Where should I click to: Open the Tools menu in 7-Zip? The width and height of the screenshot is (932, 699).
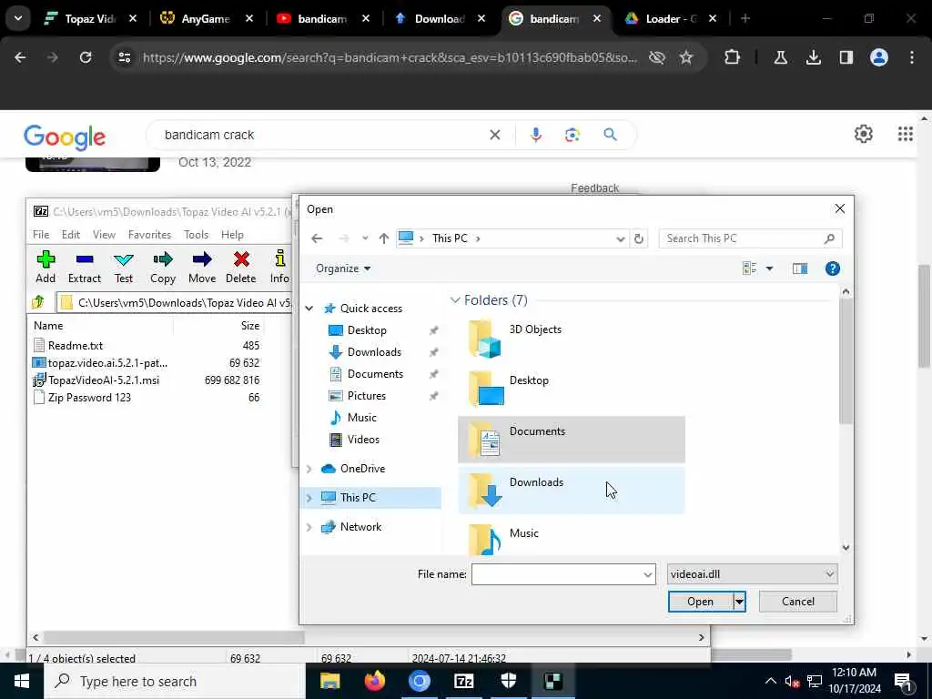tap(197, 235)
